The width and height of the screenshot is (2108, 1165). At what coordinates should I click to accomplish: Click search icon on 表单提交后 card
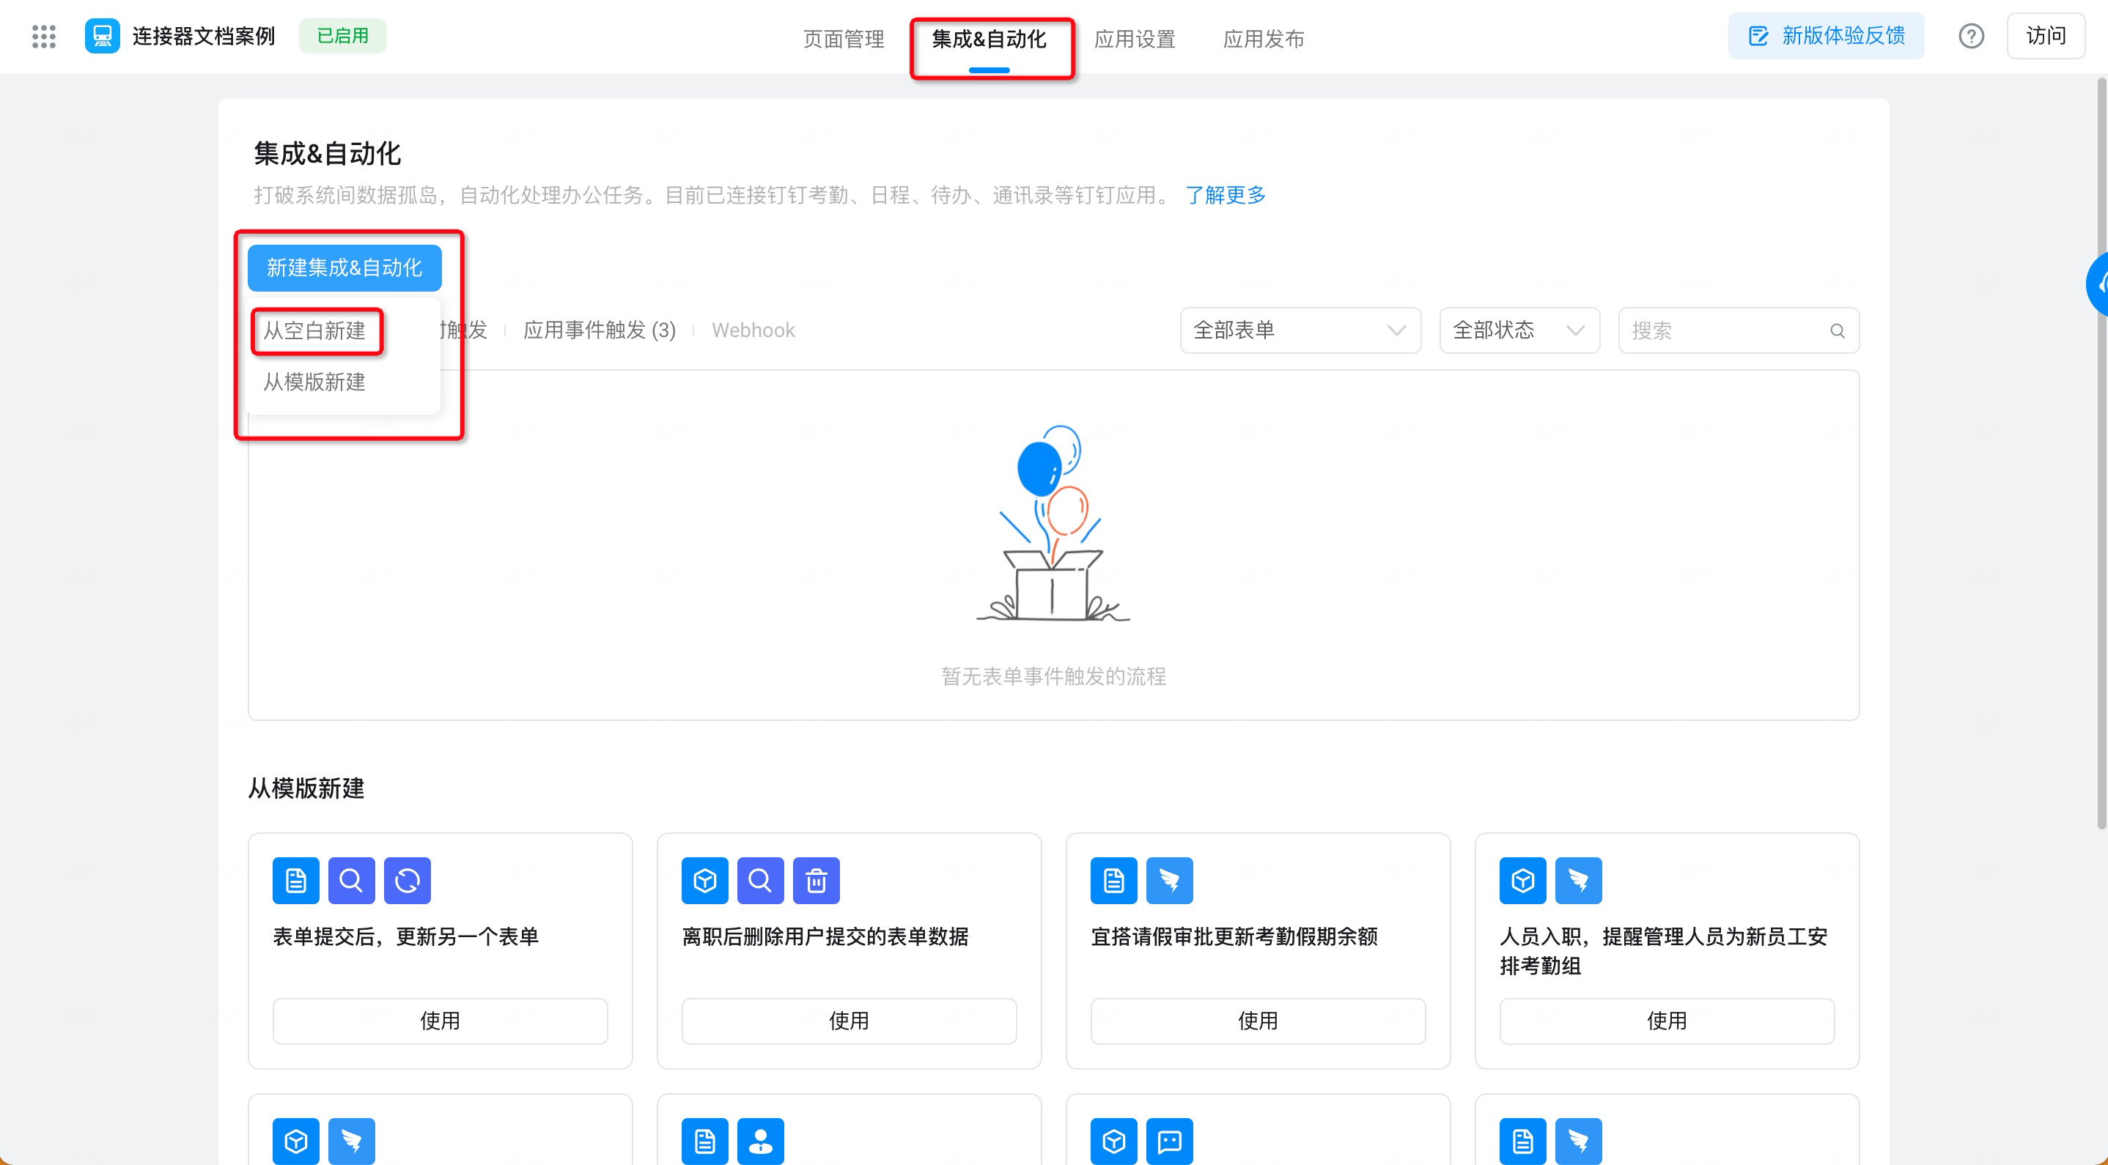coord(352,880)
